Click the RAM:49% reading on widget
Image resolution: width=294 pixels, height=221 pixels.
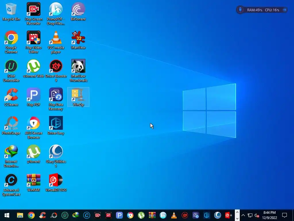click(255, 10)
